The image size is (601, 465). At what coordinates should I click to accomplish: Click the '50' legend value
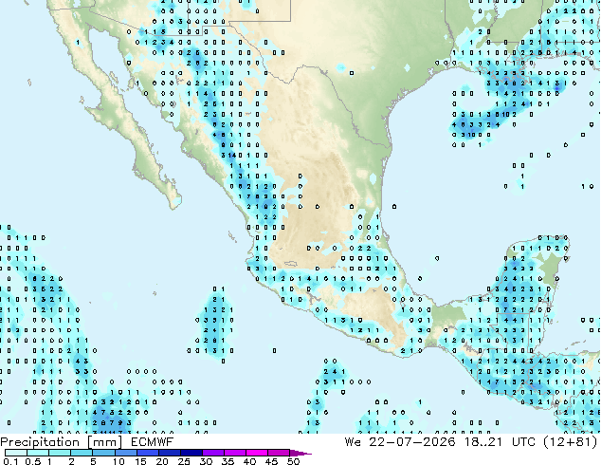[x=293, y=461]
